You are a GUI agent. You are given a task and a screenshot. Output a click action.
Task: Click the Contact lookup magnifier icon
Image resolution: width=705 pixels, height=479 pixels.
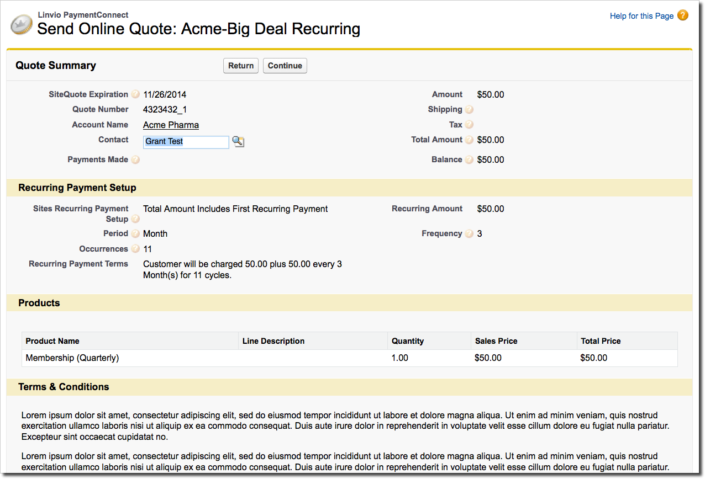coord(238,142)
